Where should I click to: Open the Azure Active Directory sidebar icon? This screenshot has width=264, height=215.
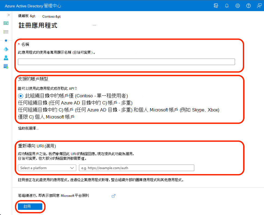pos(6,49)
